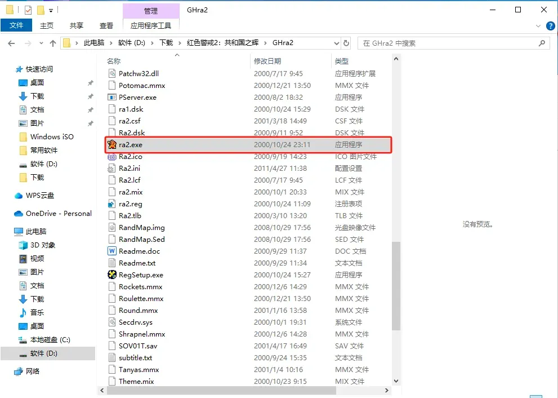
Task: Click 此电脑 in the address bar path
Action: tap(94, 43)
